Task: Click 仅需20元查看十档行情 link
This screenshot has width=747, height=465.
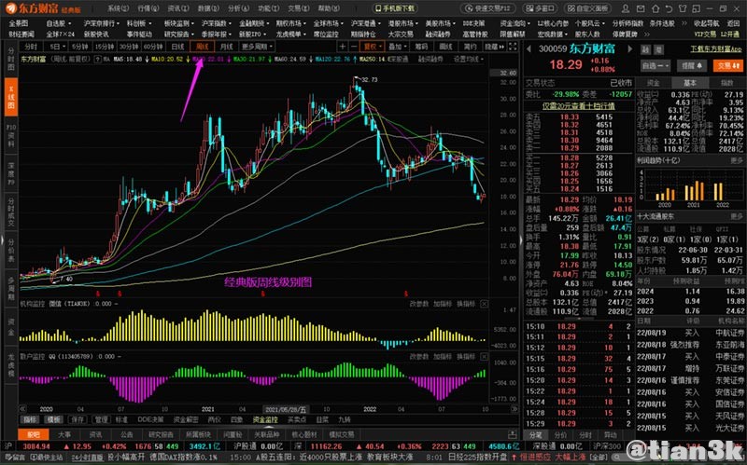Action: [x=578, y=106]
